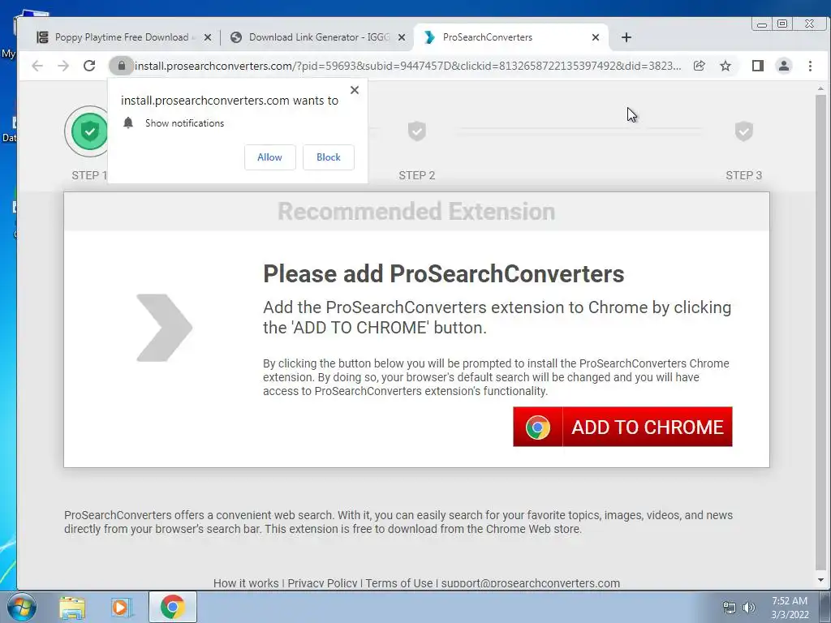Open the Chrome three-dot menu
The image size is (831, 623).
(x=811, y=66)
